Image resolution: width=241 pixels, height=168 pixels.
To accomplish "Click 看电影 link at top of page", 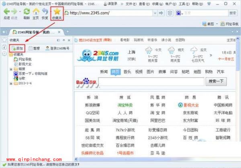I will [125, 40].
